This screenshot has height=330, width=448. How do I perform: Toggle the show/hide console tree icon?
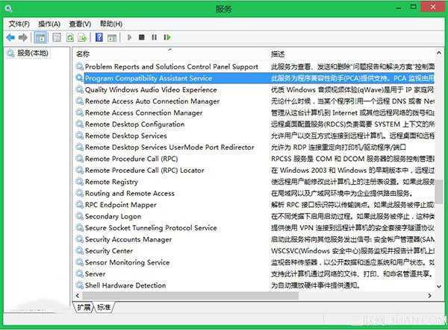40,37
